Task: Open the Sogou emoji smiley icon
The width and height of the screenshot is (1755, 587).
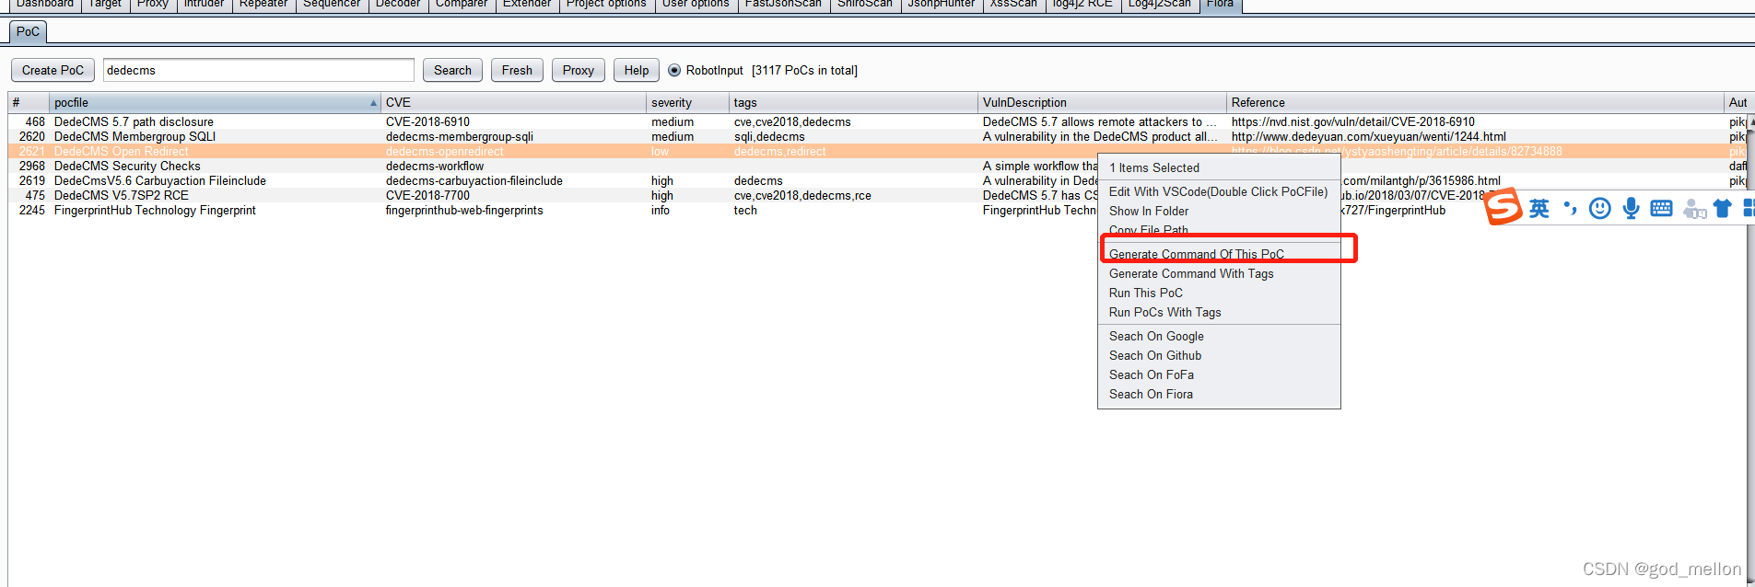Action: 1600,209
